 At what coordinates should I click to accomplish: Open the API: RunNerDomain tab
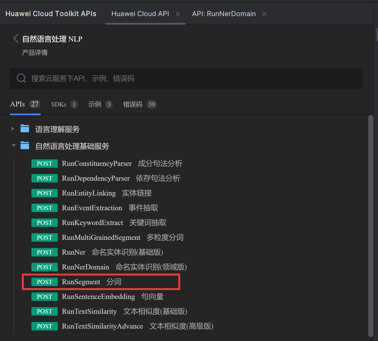224,14
